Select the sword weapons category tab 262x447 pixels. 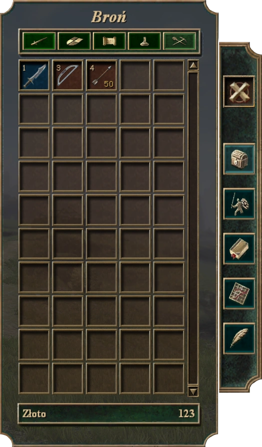(x=39, y=41)
